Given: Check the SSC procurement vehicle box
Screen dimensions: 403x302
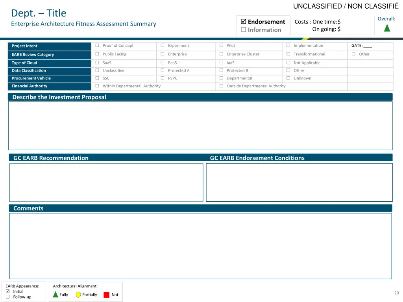Looking at the screenshot, I should click(x=97, y=78).
